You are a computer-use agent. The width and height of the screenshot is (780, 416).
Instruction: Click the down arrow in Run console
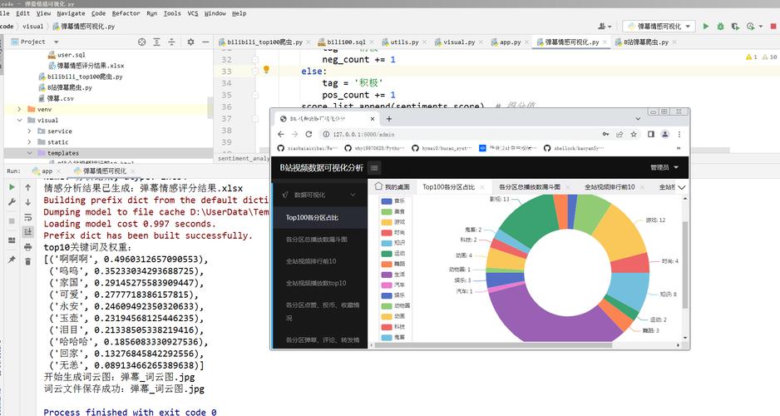[x=28, y=202]
